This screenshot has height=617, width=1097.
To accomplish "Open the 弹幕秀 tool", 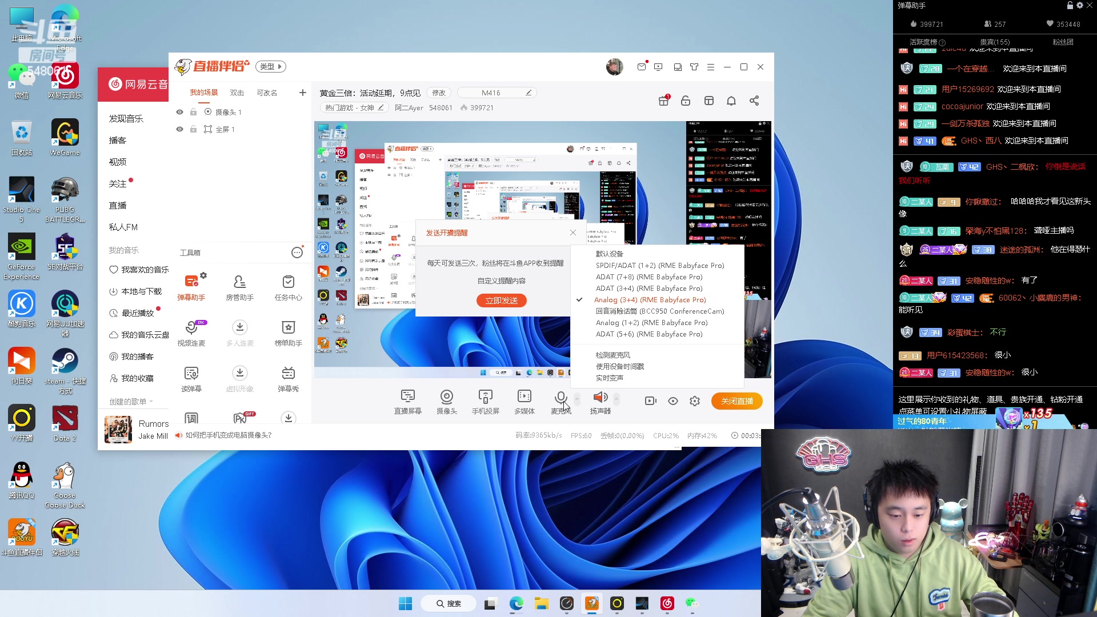I will pyautogui.click(x=288, y=379).
